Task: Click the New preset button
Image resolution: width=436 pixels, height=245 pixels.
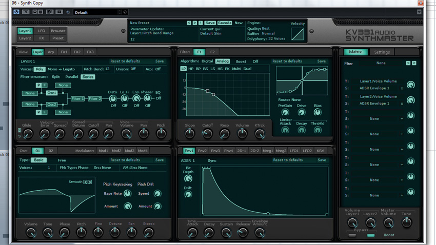Action: point(239,23)
